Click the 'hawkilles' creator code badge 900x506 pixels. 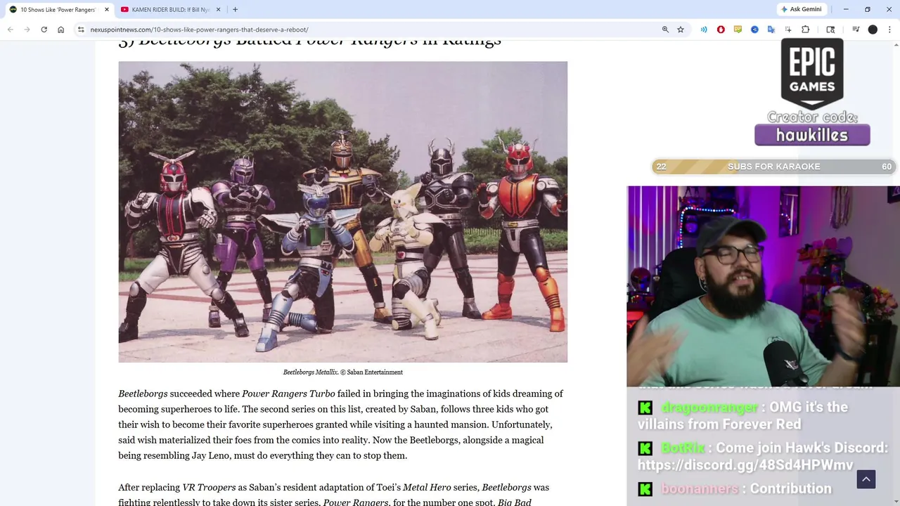[812, 135]
